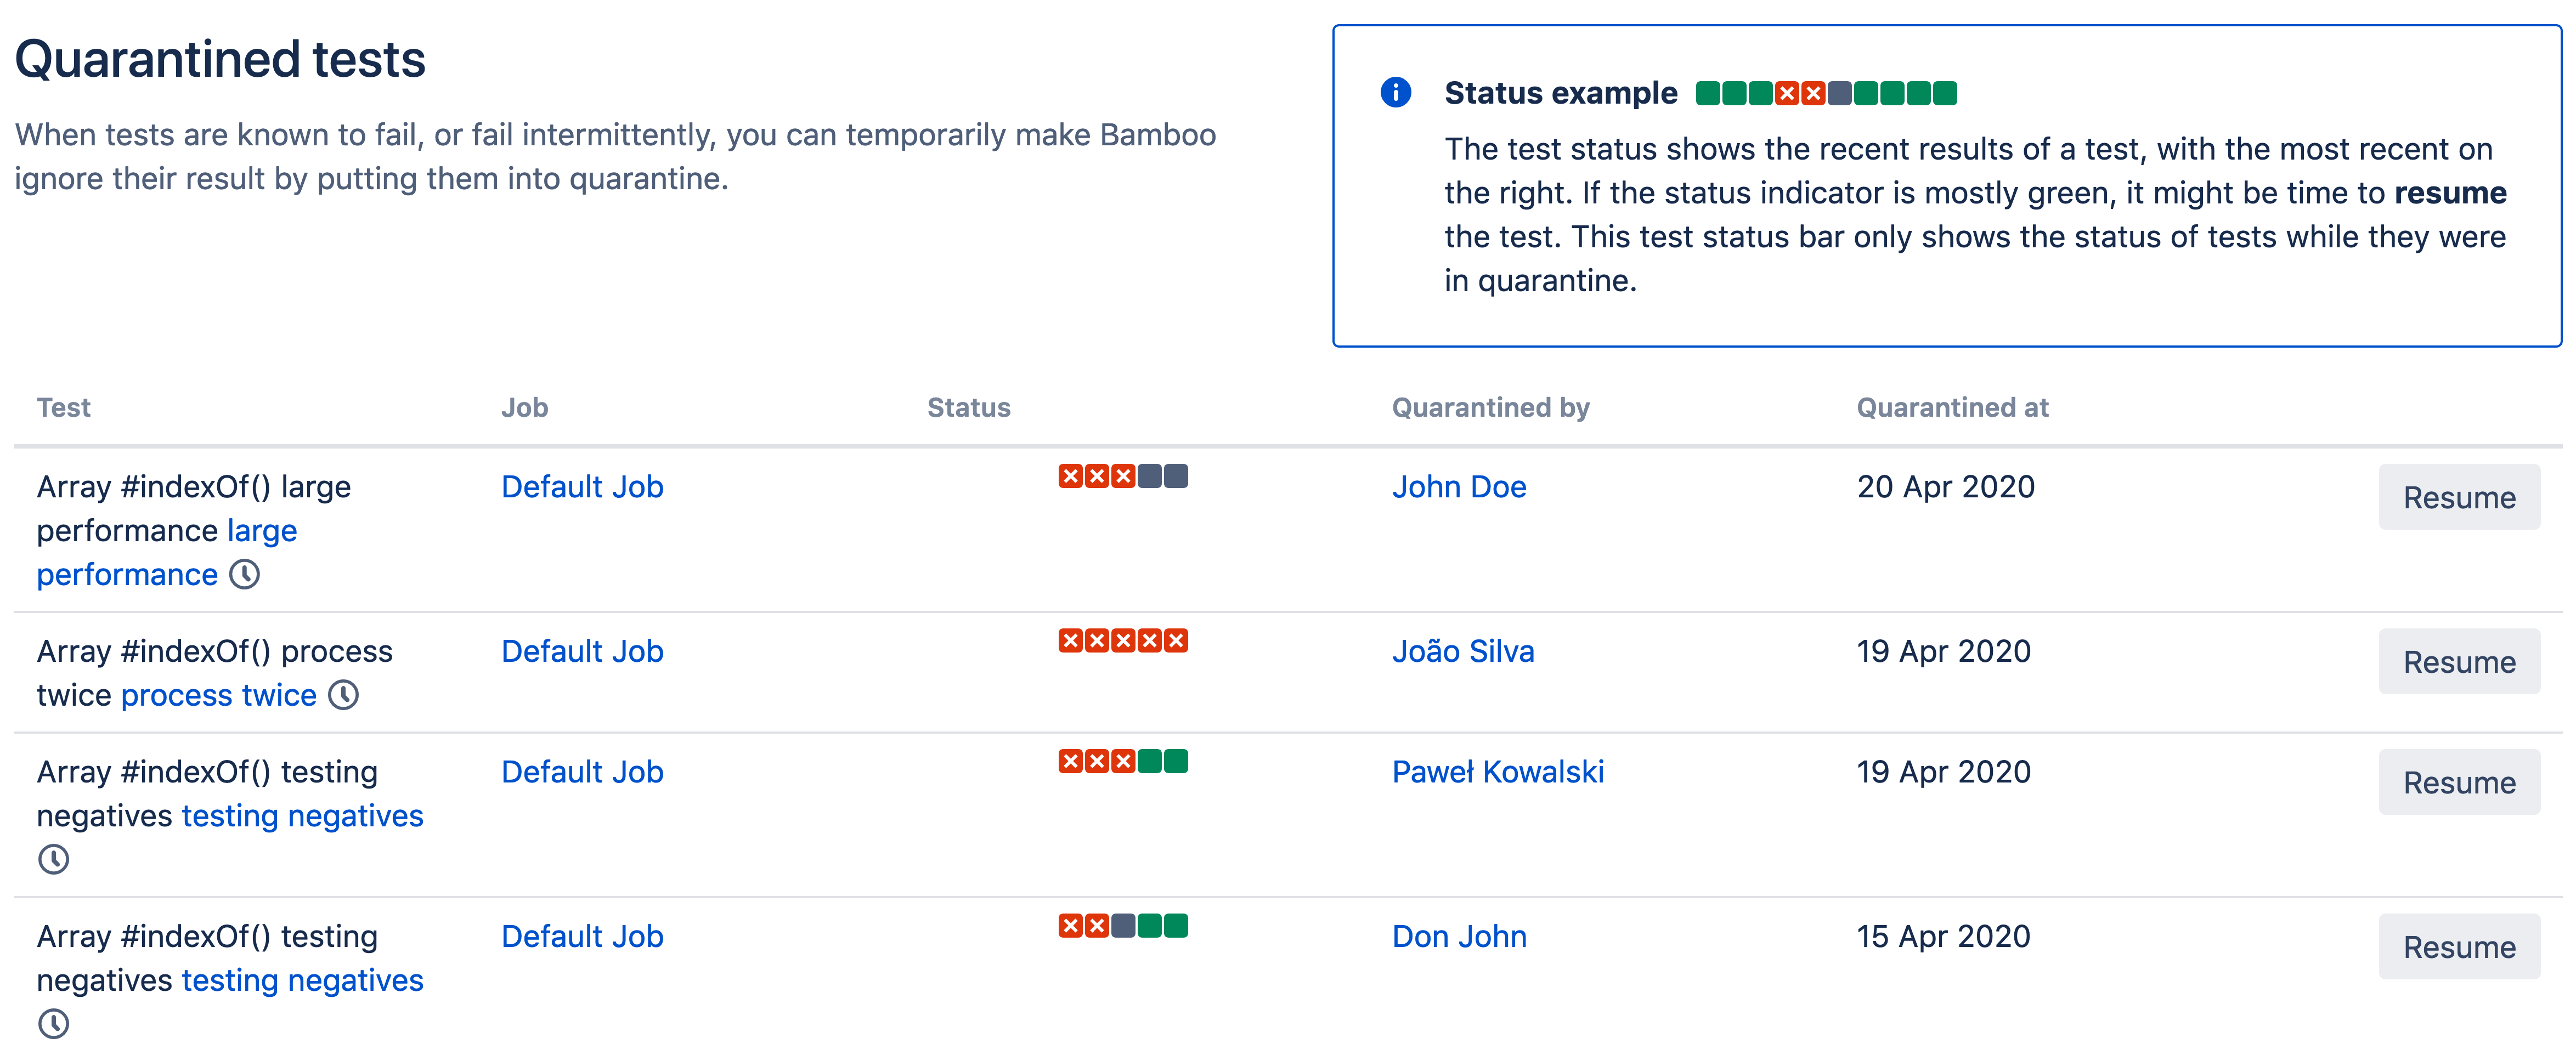
Task: Click clock icon next to process twice link
Action: pos(344,695)
